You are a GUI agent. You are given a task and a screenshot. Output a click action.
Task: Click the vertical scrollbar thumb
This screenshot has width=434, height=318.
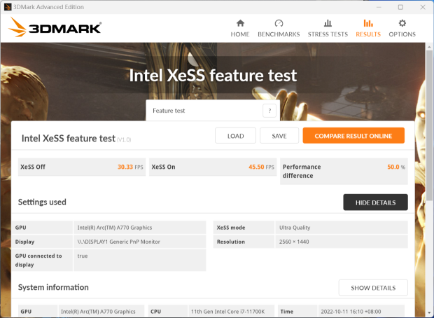coord(429,125)
